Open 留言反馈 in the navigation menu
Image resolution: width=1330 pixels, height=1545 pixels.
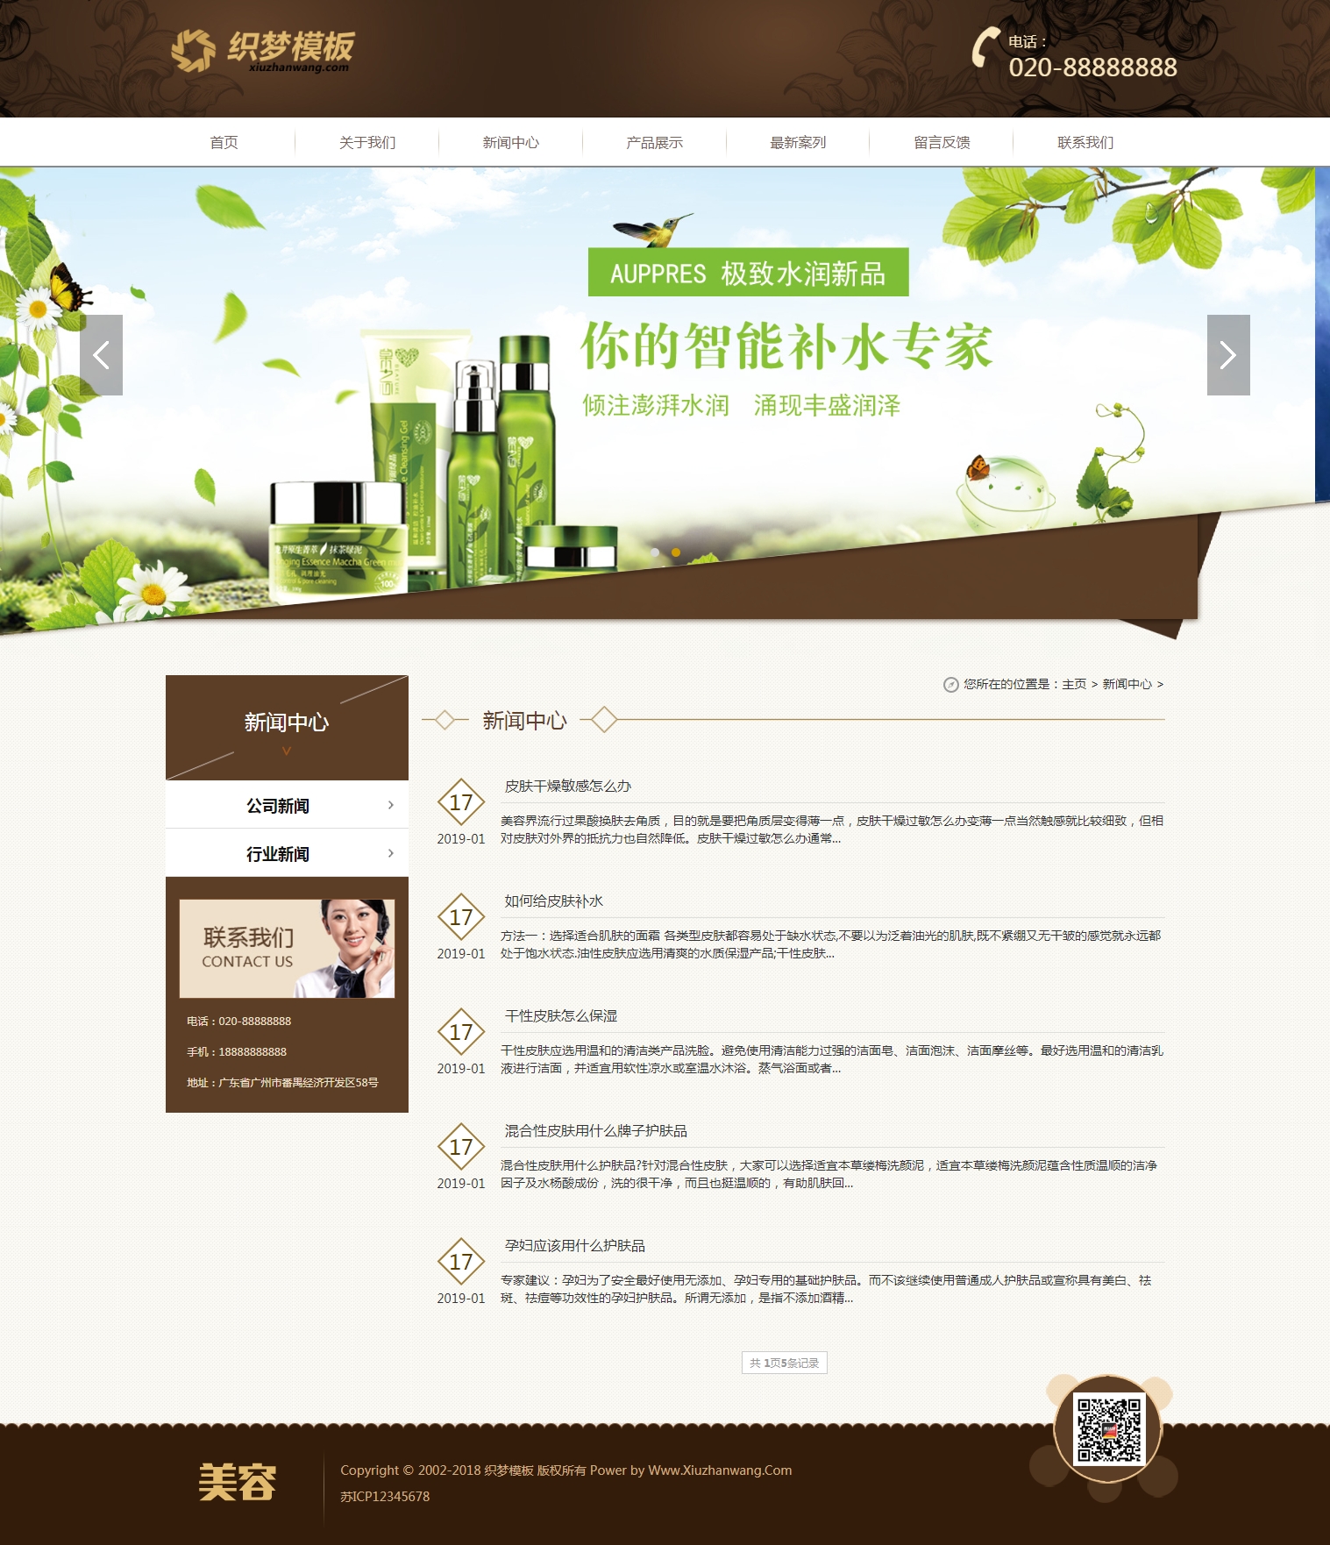[942, 142]
